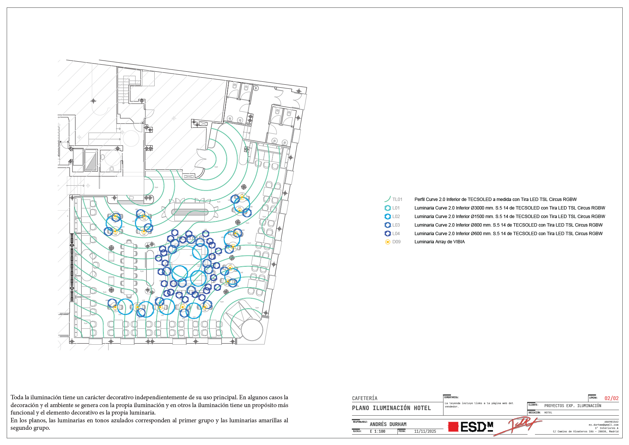Click the TL01 legend code label
629x445 pixels.
397,199
